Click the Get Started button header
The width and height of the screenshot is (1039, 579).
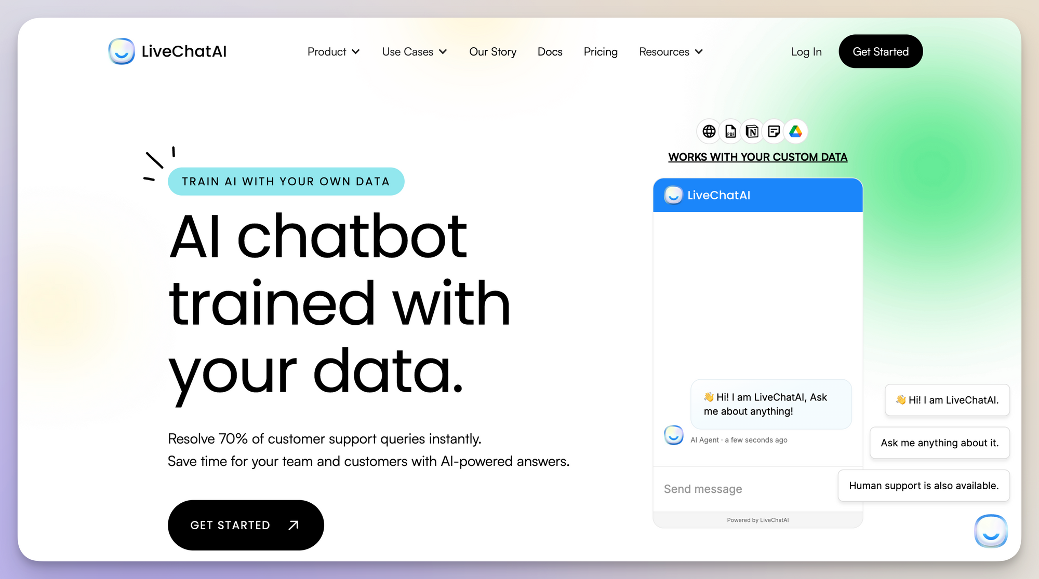tap(880, 51)
